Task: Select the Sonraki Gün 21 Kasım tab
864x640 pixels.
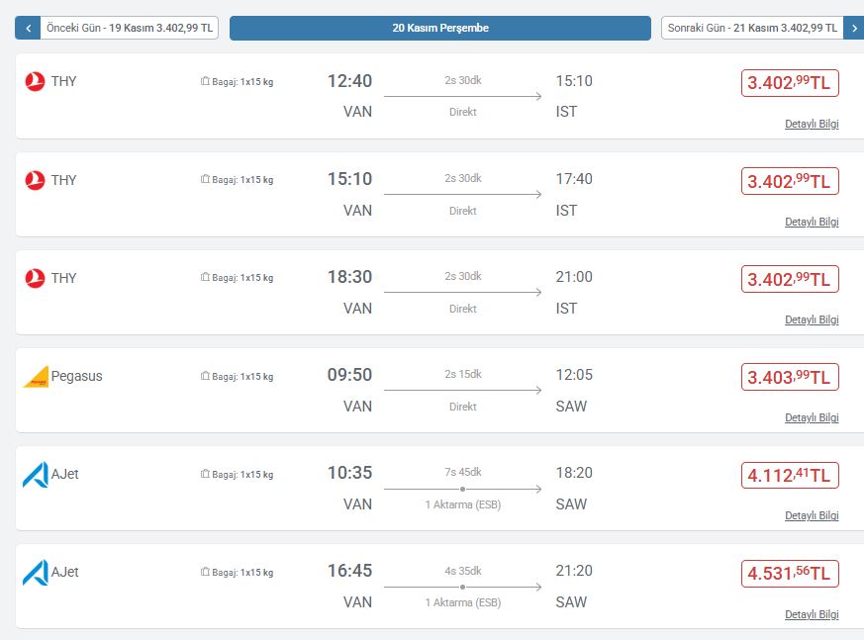Action: coord(752,28)
